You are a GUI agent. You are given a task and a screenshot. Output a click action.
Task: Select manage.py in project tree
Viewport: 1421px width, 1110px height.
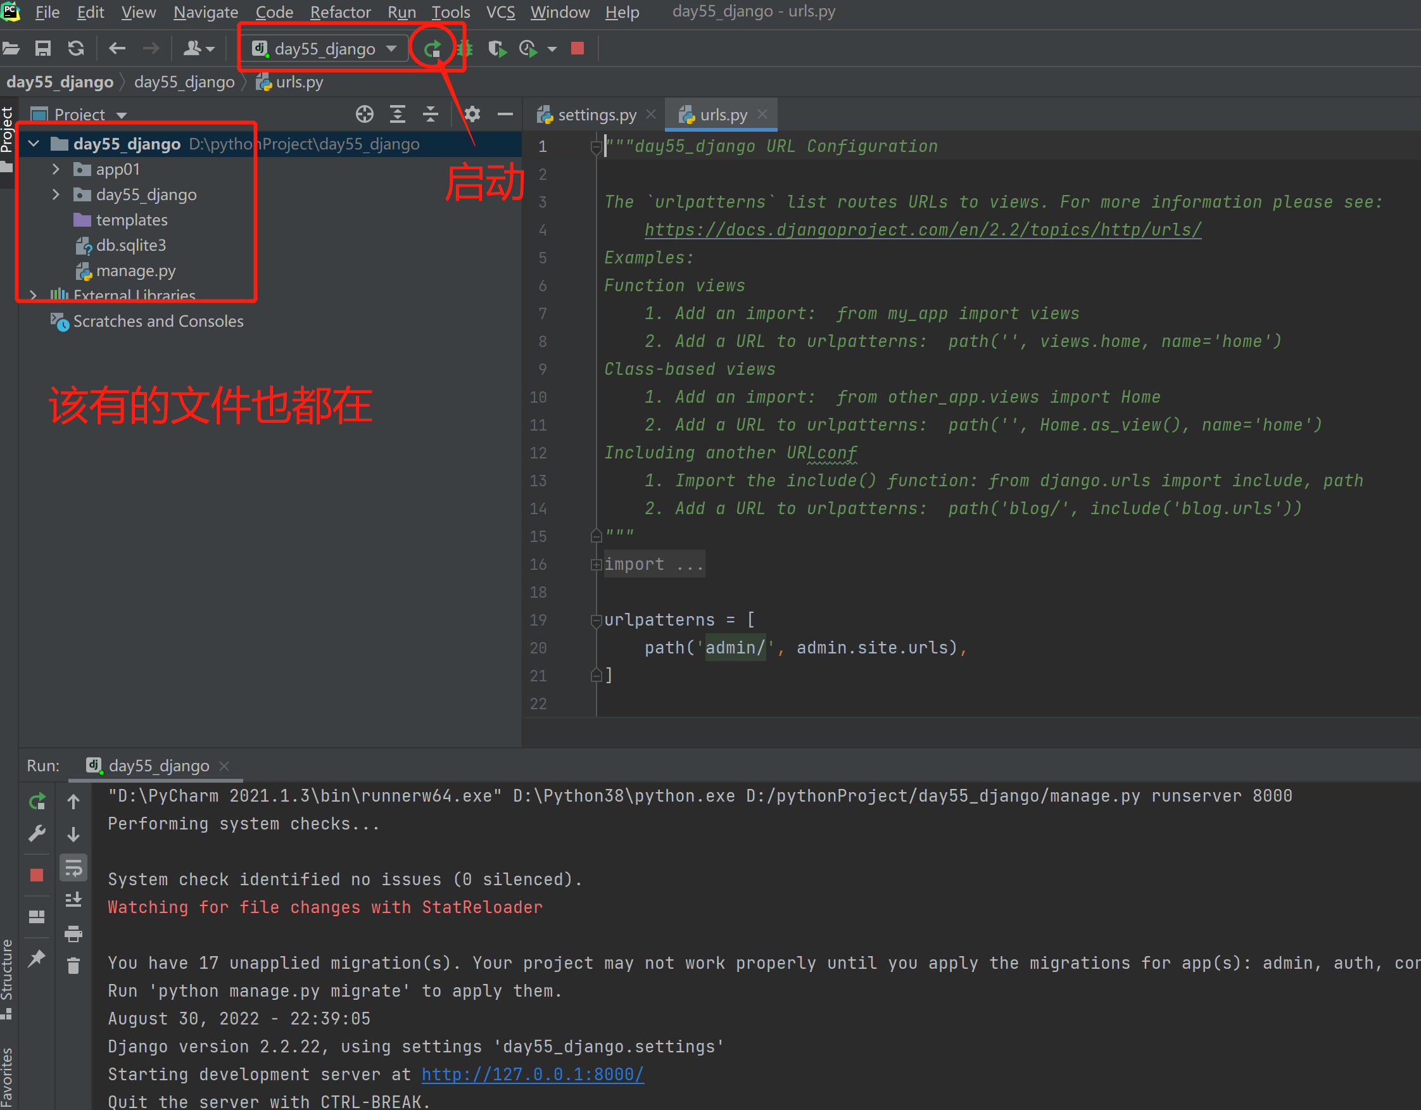pos(136,270)
